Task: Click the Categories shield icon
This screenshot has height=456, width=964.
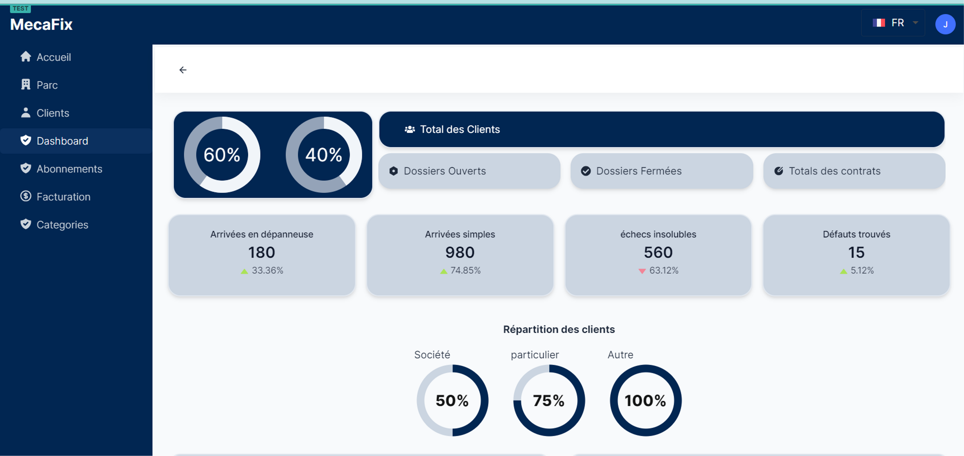Action: 25,224
